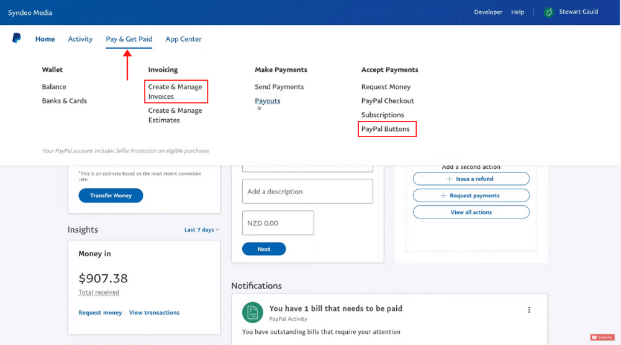Open the Request money link
This screenshot has width=621, height=345.
point(100,313)
